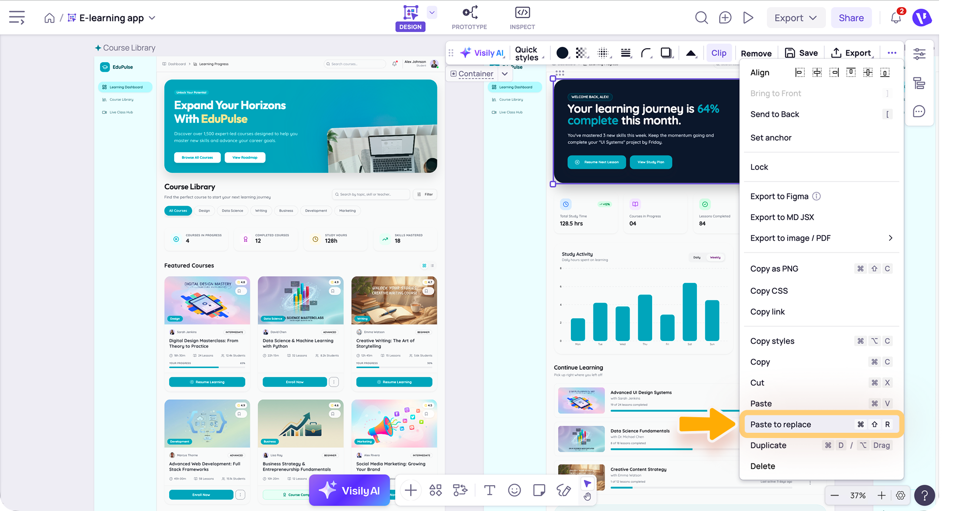Screen dimensions: 956x511
Task: Open the user avatar profile menu
Action: 922,18
